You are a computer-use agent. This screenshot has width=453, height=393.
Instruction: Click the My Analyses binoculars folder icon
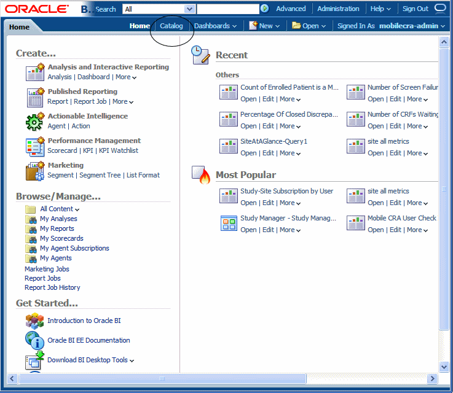31,219
